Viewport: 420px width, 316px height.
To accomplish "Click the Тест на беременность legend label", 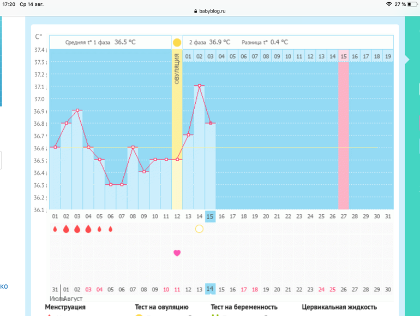I will point(244,307).
